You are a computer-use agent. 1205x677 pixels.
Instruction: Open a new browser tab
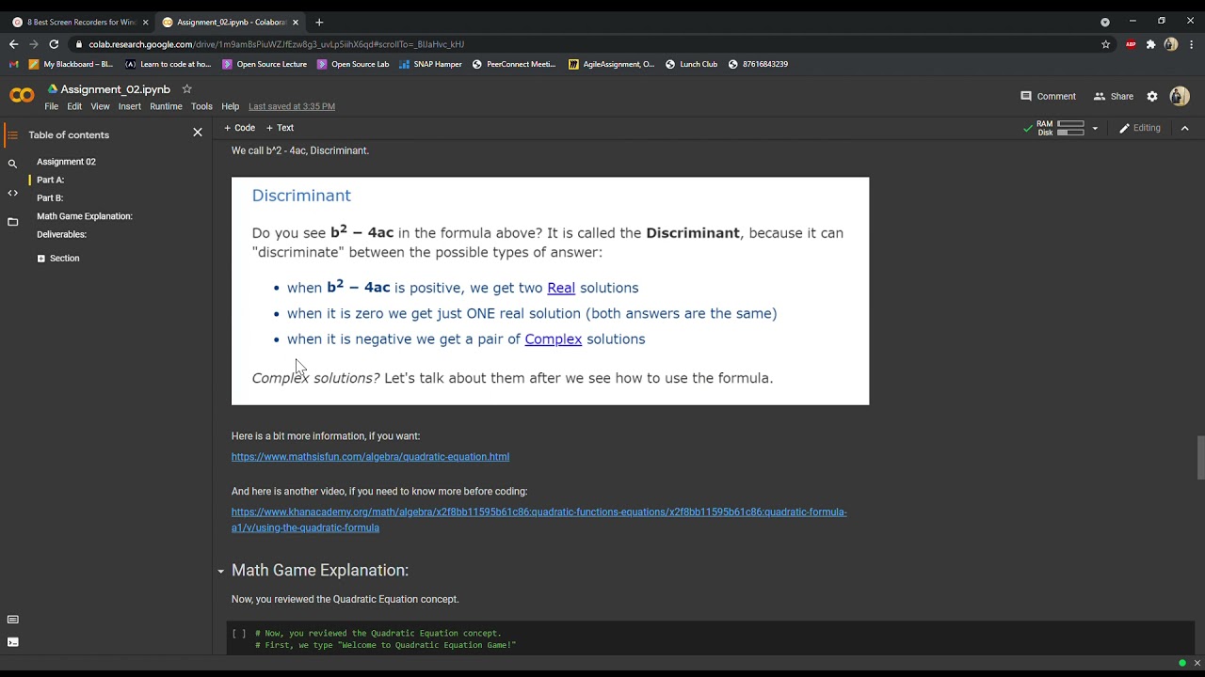pyautogui.click(x=319, y=22)
